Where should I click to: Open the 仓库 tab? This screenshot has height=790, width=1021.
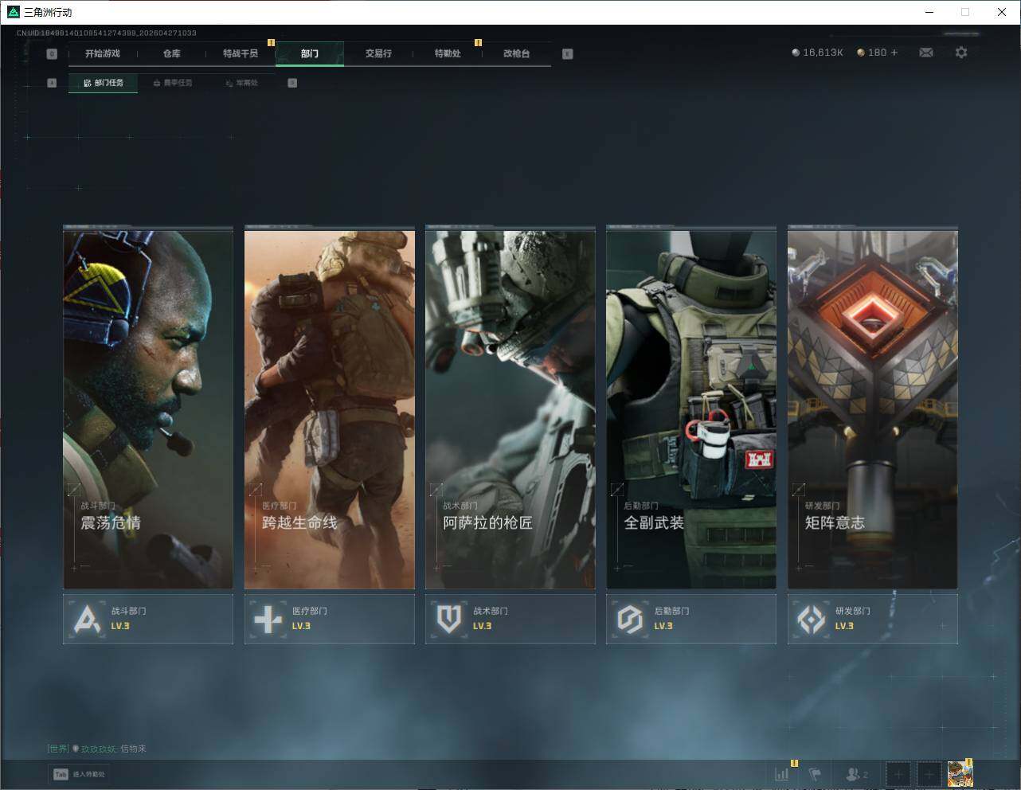coord(171,53)
